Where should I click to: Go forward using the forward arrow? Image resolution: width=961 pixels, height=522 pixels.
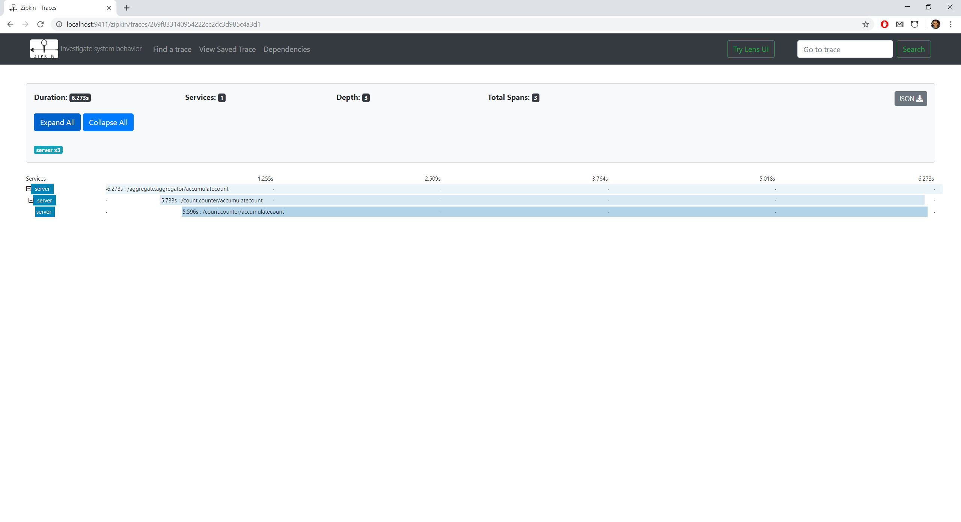25,24
